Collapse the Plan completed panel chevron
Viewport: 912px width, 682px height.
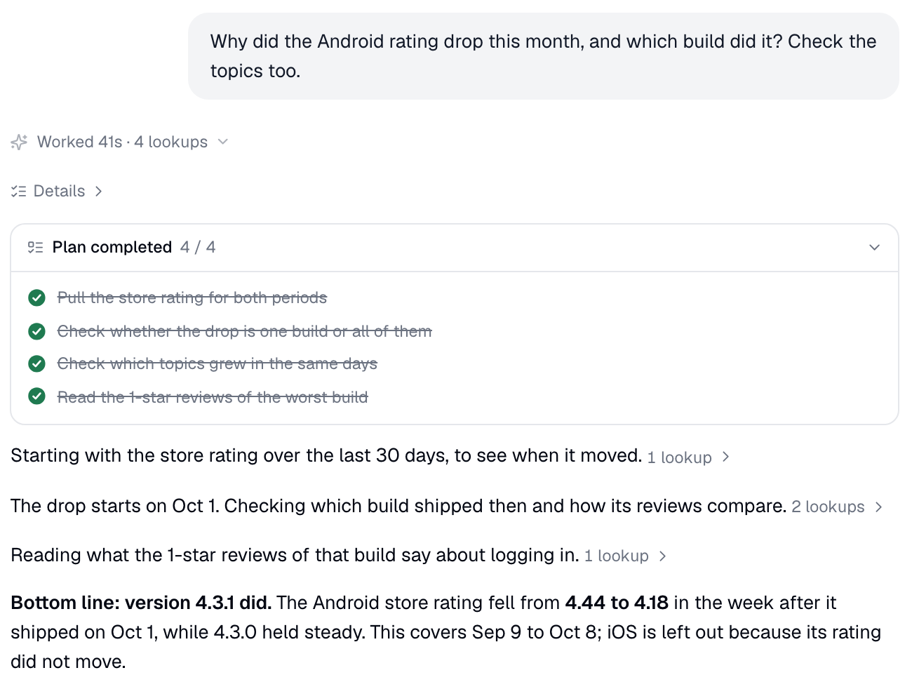point(874,247)
